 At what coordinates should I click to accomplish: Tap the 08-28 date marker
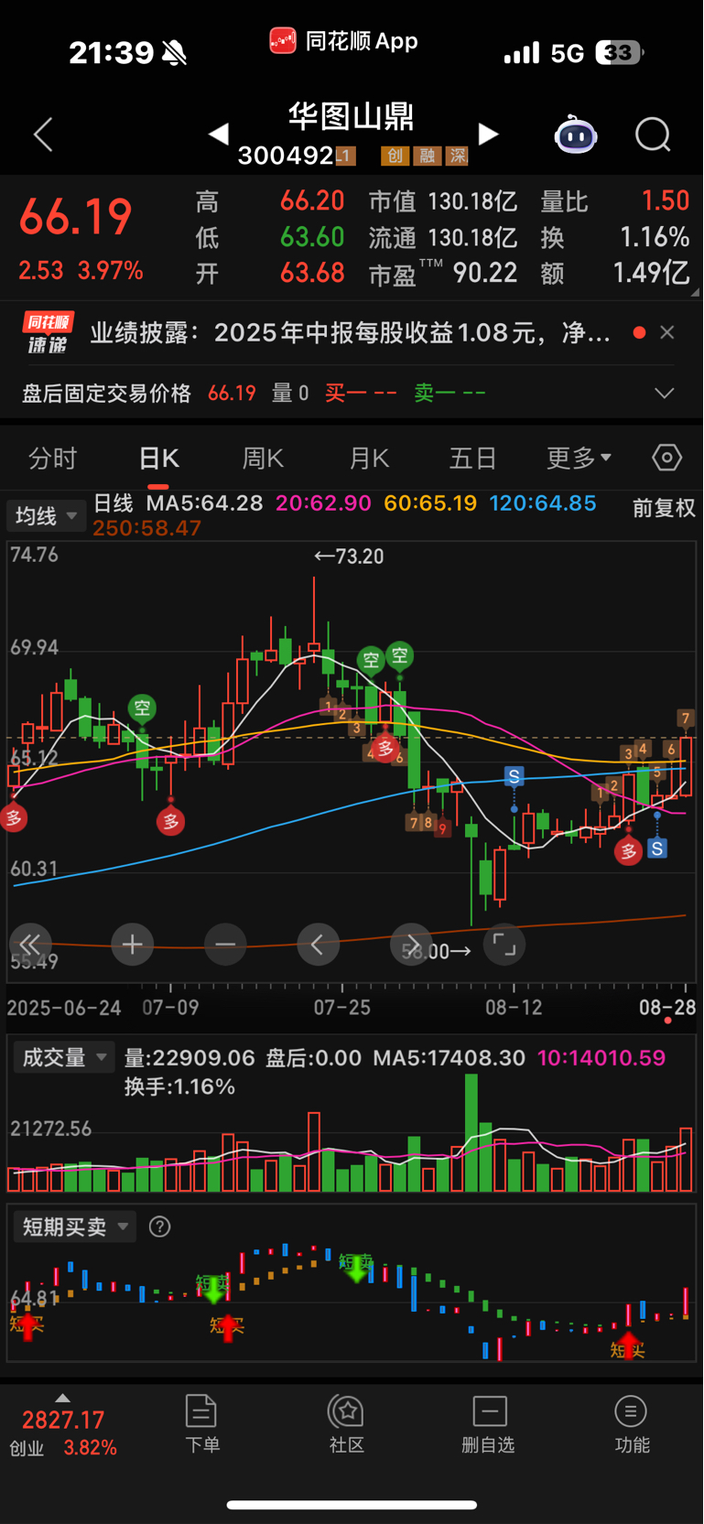pos(667,1008)
